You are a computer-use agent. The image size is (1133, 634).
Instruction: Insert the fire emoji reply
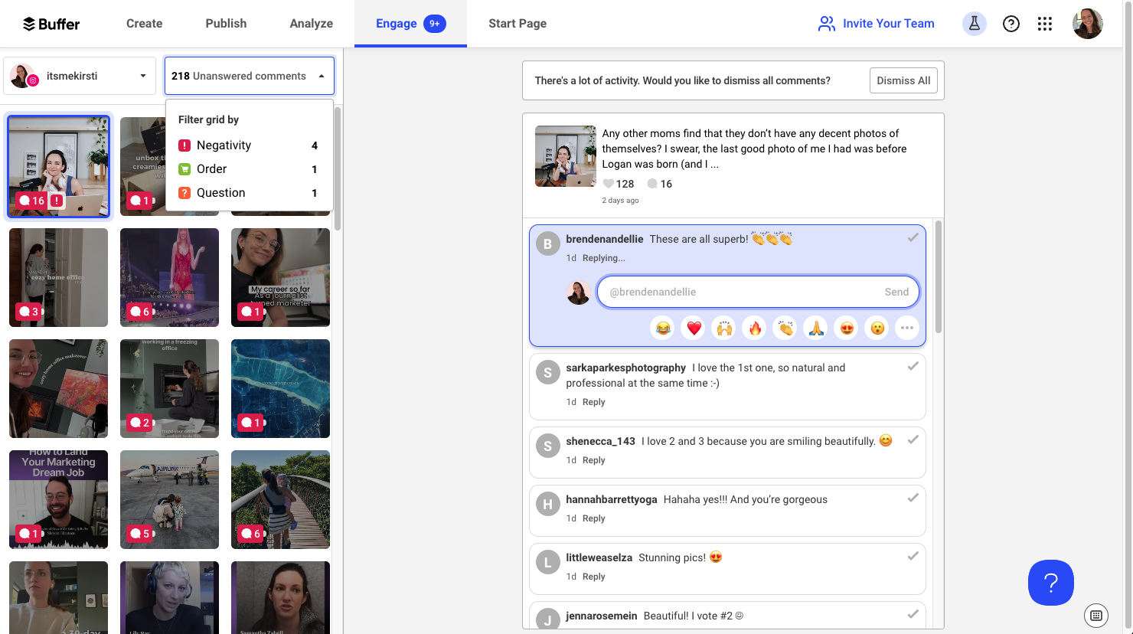coord(755,328)
